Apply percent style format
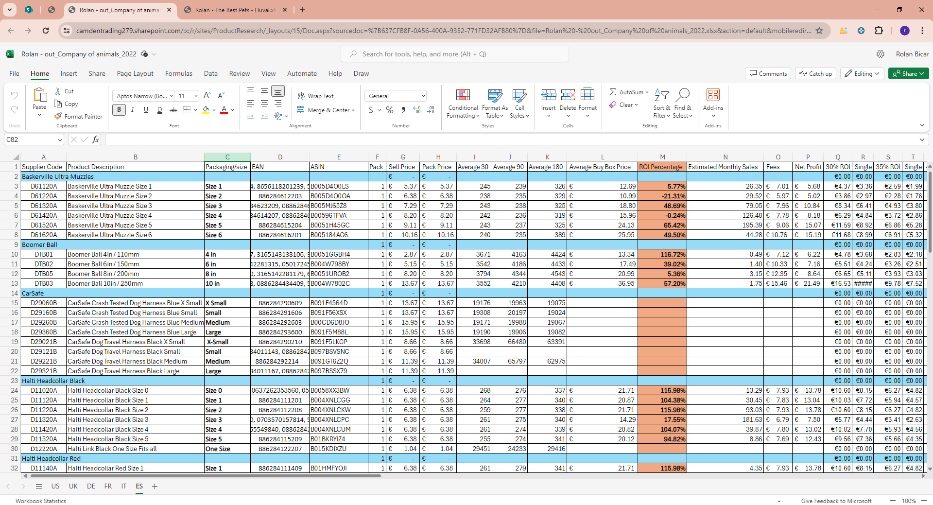This screenshot has width=933, height=505. (390, 110)
